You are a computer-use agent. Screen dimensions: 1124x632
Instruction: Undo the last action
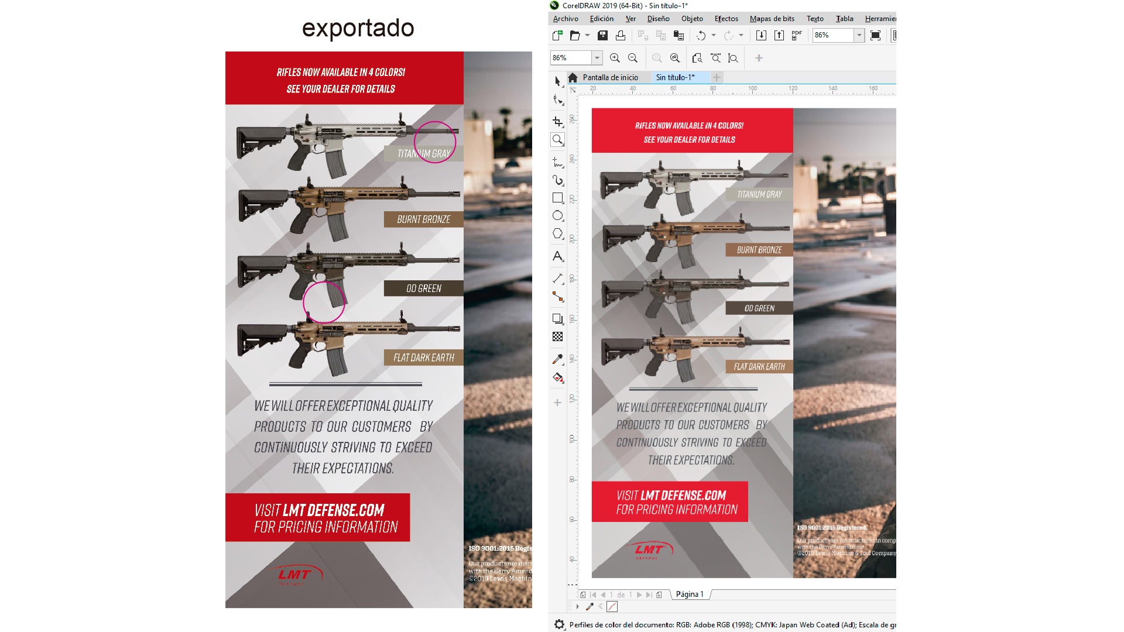click(701, 36)
